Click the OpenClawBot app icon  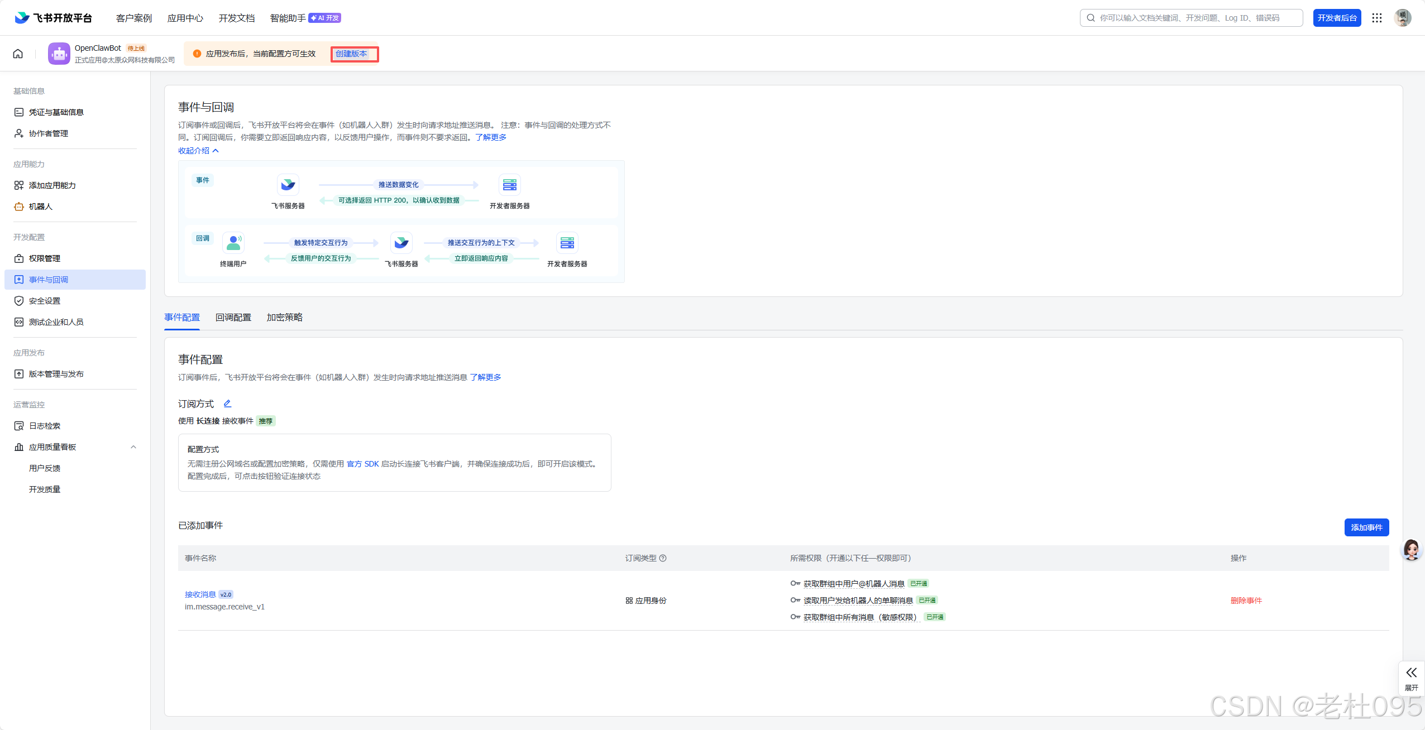click(59, 54)
